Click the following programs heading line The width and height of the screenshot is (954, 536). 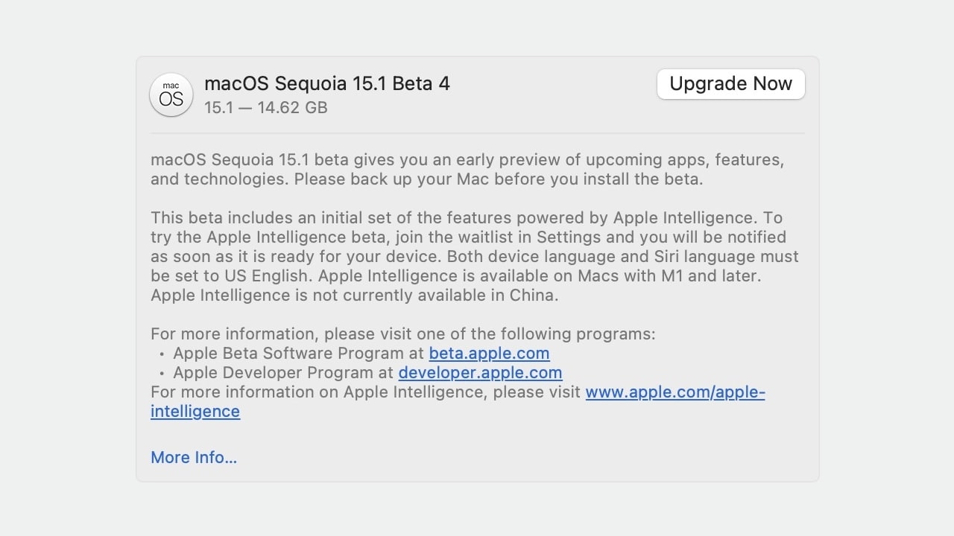[402, 334]
